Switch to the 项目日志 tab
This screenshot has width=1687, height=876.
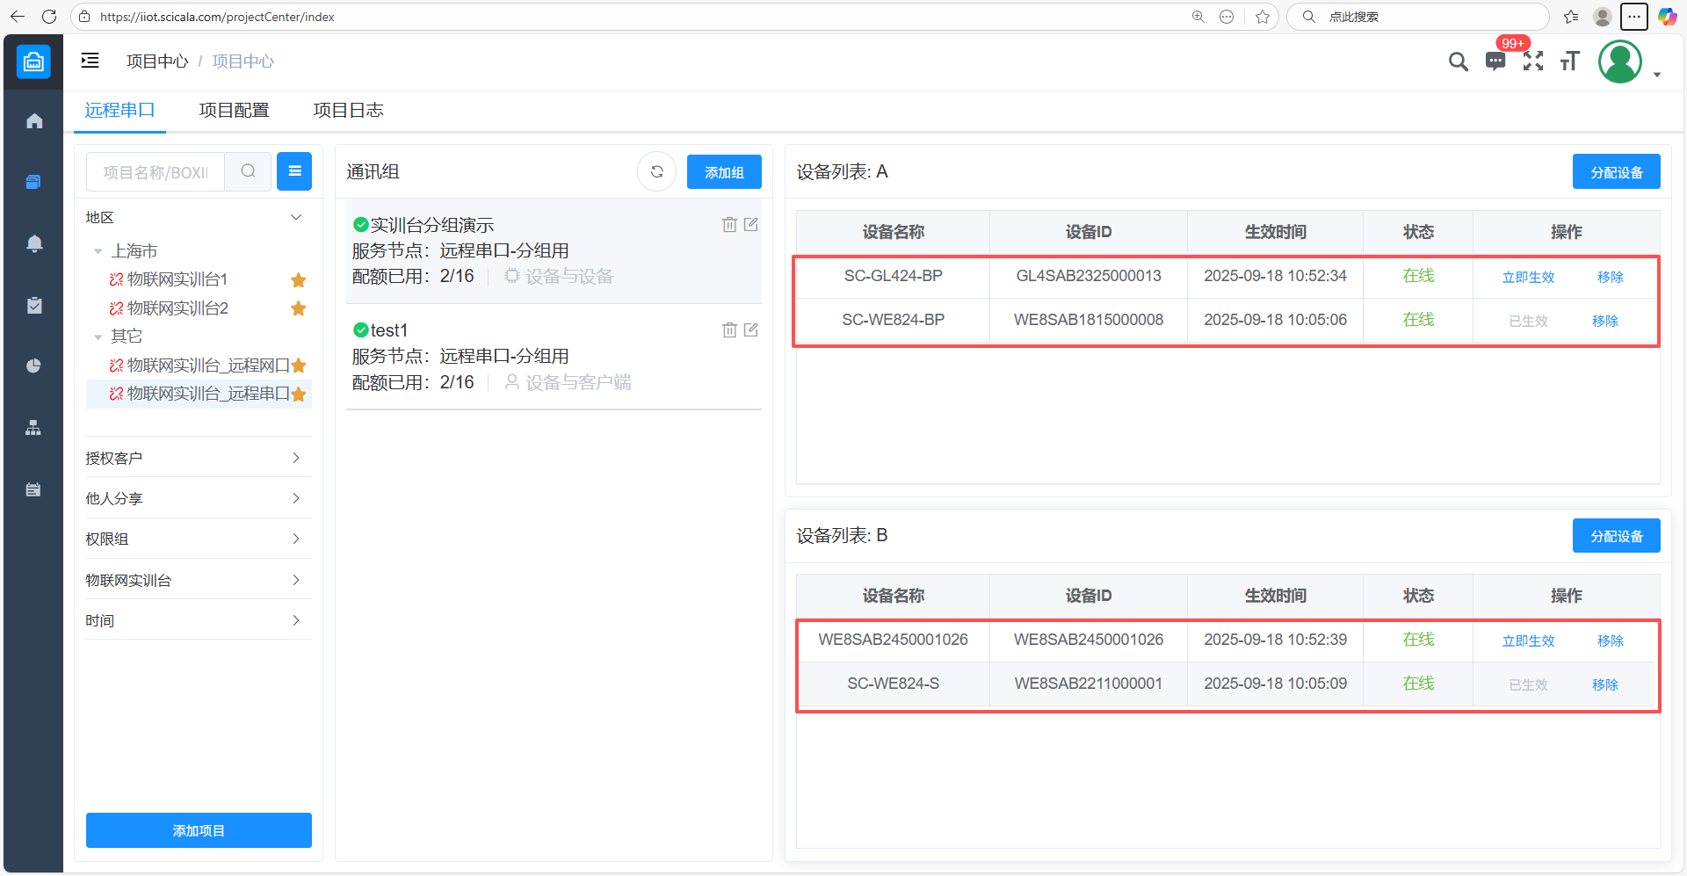coord(348,111)
